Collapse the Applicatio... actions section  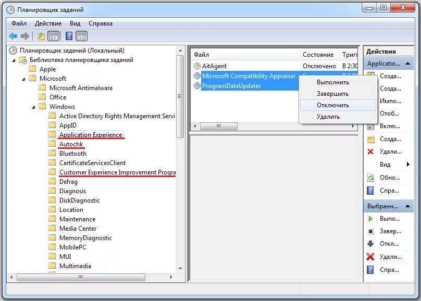[x=407, y=64]
